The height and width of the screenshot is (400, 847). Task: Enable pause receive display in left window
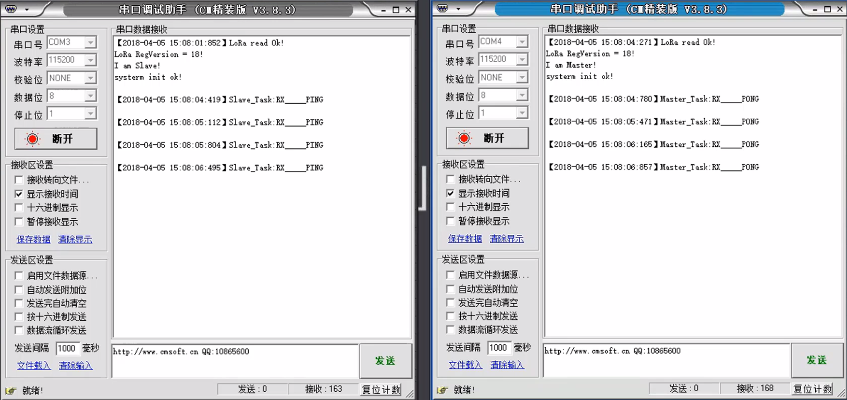(x=19, y=221)
